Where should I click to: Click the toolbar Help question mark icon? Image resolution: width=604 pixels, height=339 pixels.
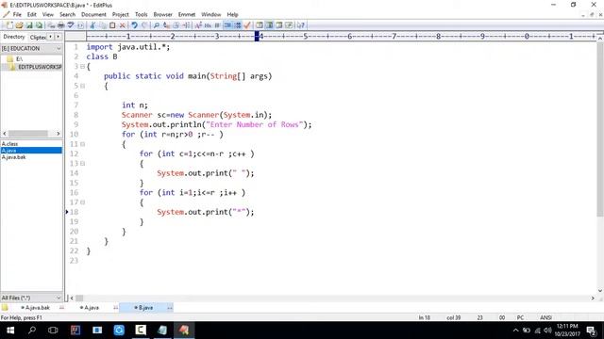pos(301,25)
